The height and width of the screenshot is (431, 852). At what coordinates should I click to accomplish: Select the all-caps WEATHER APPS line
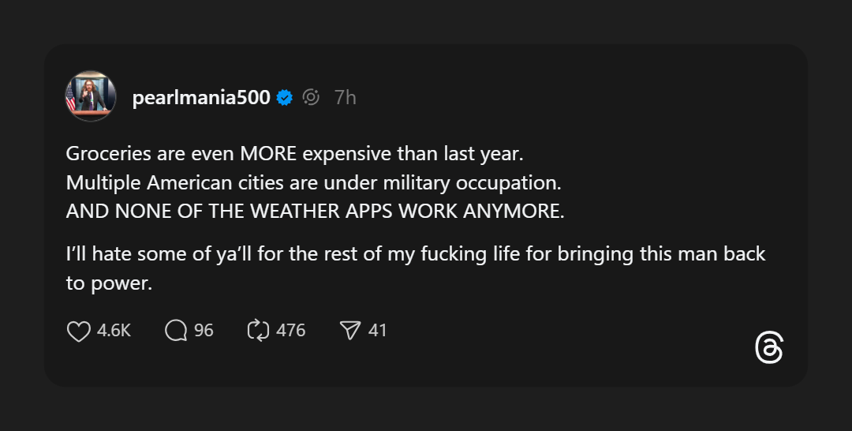click(x=315, y=212)
